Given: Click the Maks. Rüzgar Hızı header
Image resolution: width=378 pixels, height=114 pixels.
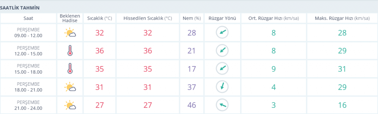Looking at the screenshot, I should pos(342,18).
